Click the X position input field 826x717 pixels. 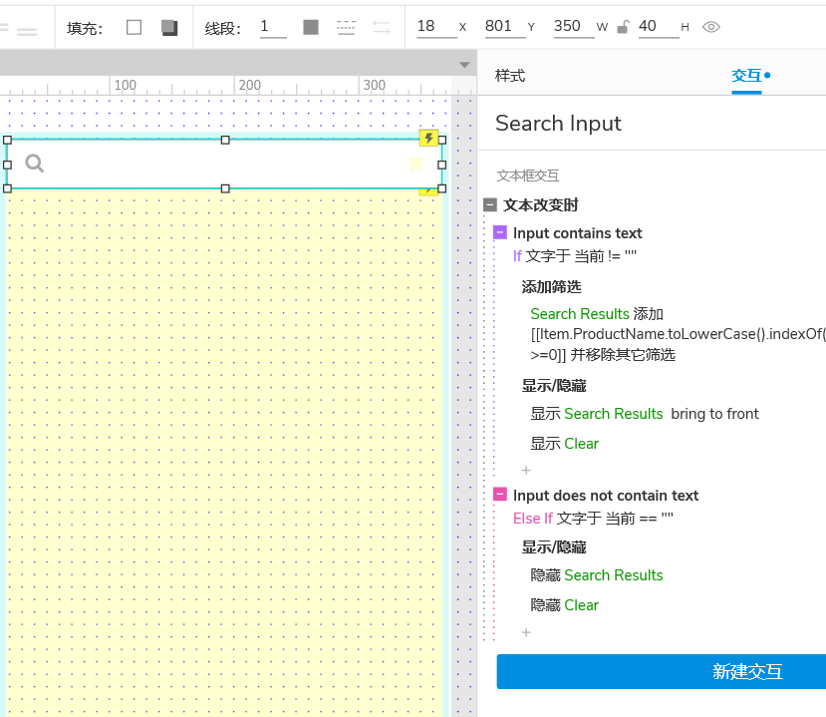click(x=433, y=27)
